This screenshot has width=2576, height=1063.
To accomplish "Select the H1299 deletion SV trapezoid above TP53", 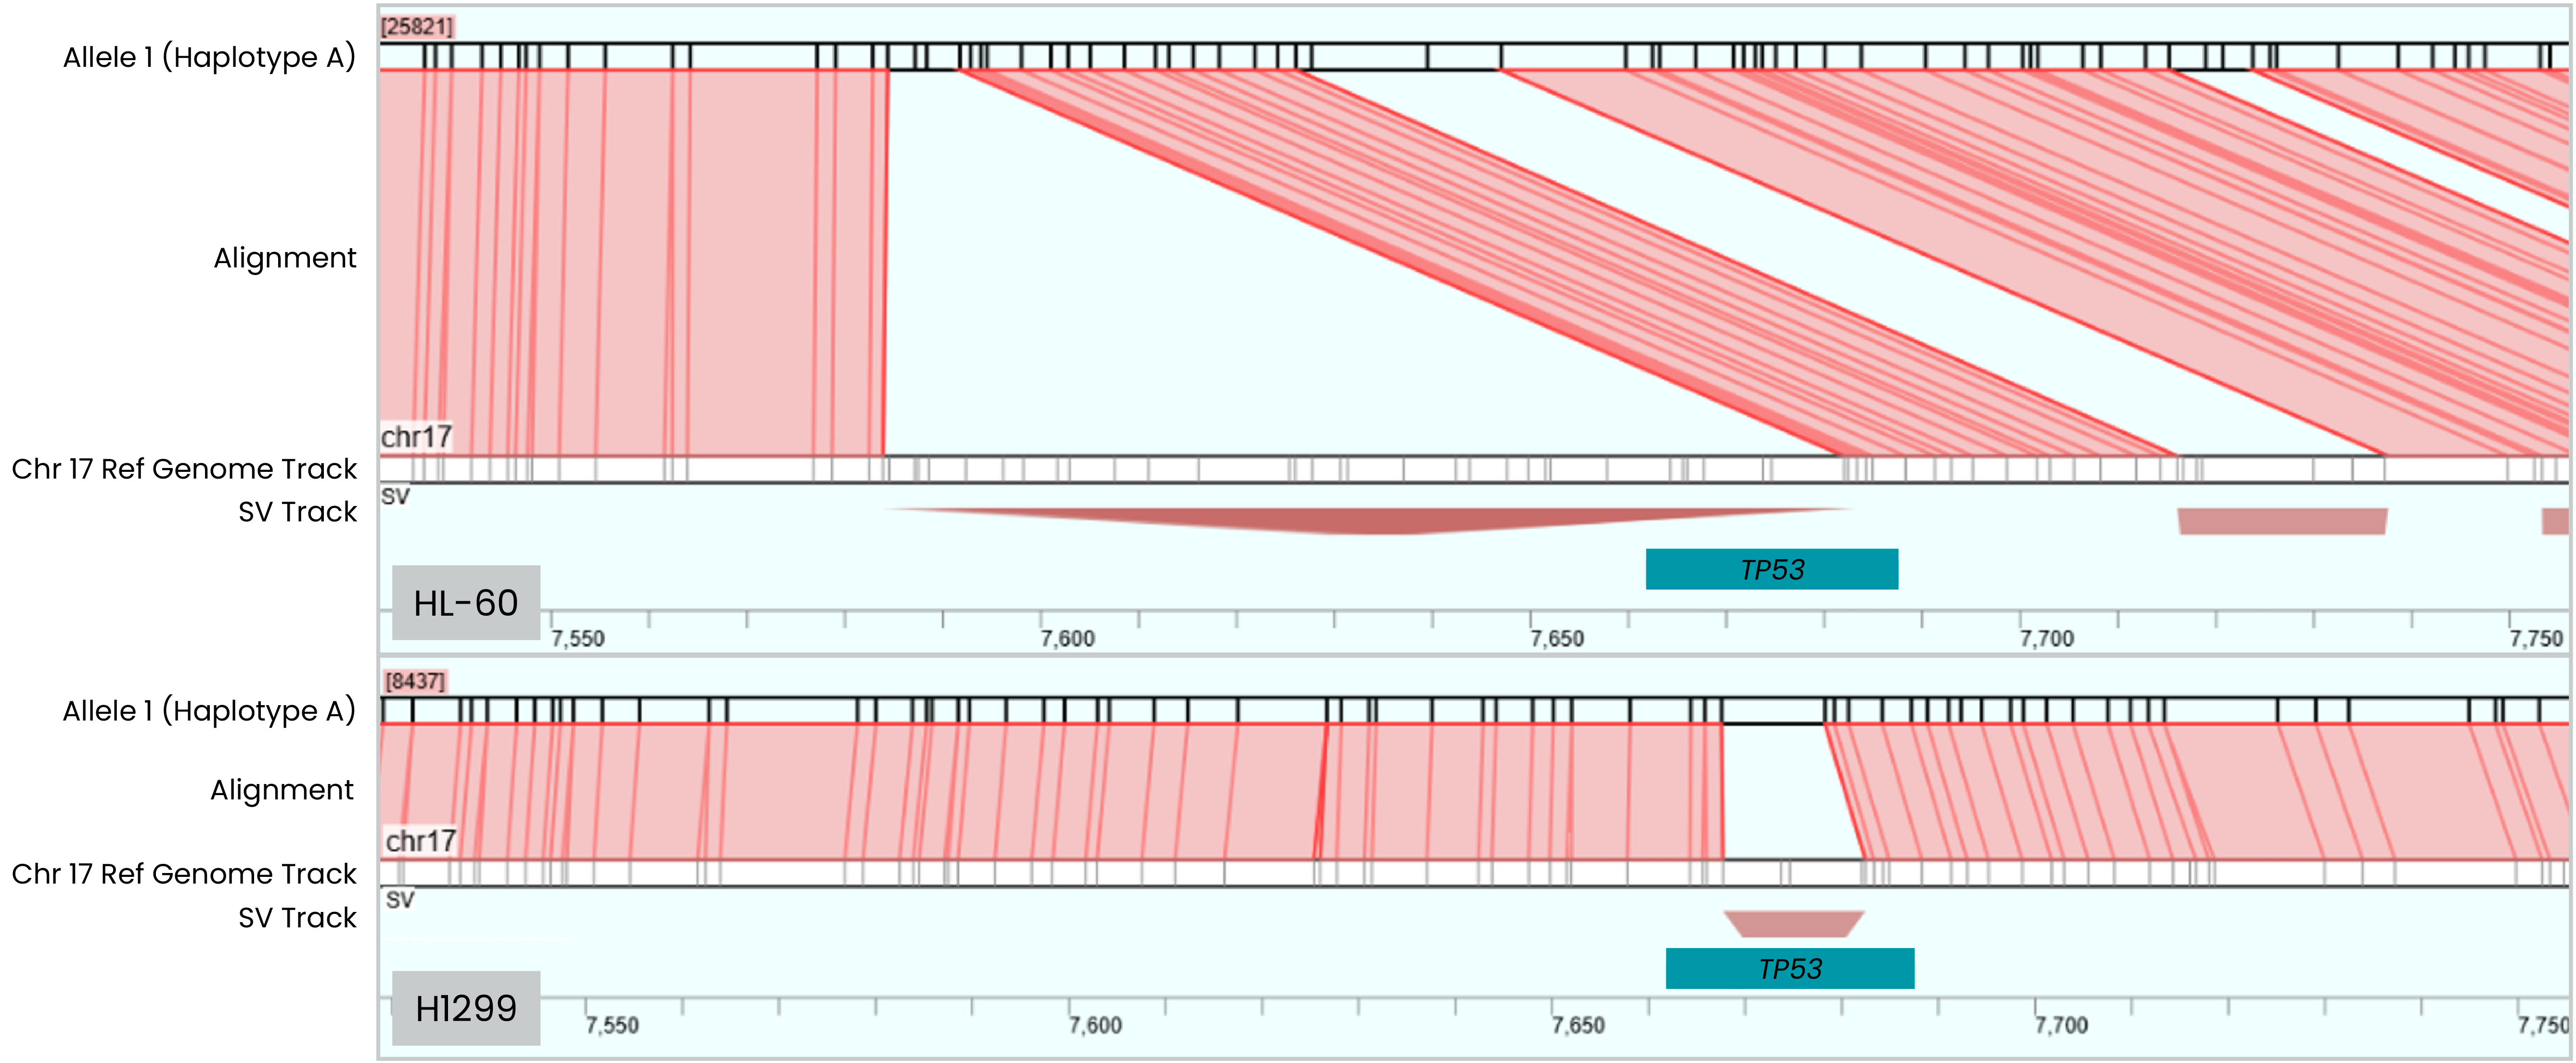I will point(1793,923).
